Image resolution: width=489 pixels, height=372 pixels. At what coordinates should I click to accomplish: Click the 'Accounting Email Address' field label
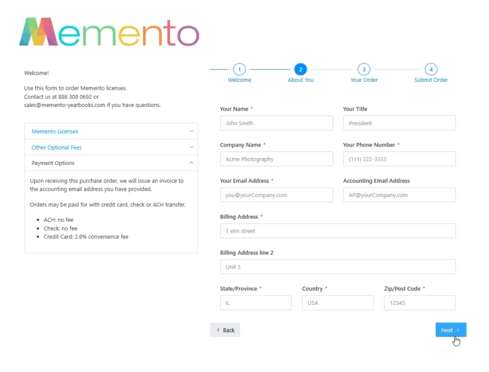(377, 181)
